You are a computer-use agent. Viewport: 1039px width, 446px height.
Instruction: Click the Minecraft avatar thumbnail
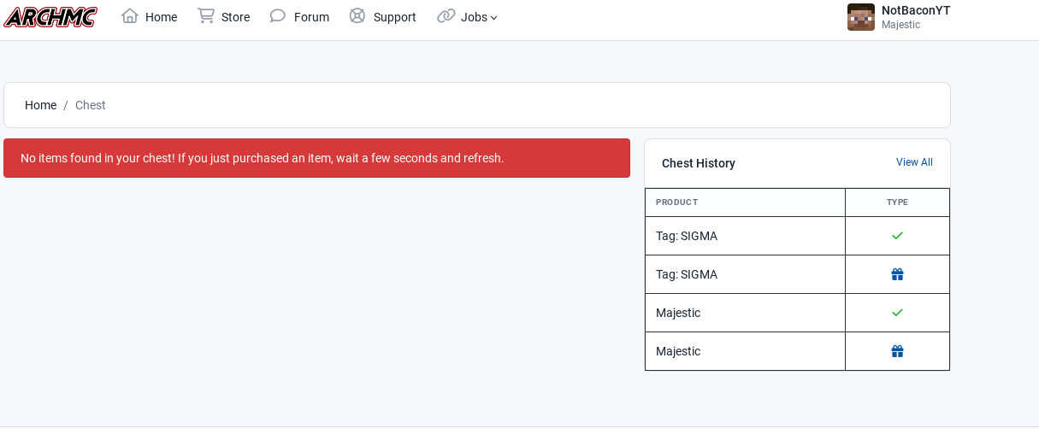(861, 17)
